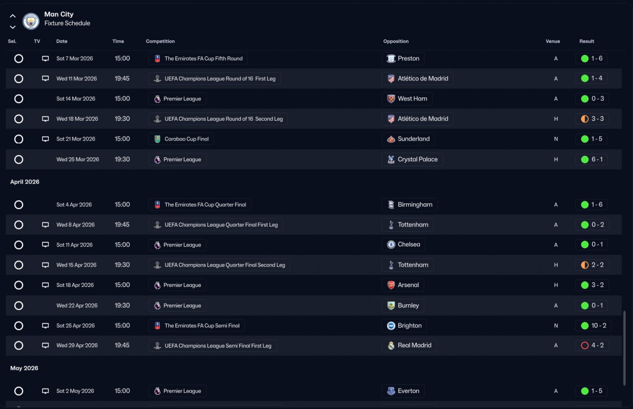Screen dimensions: 633x409
Task: Click the TV icon for Sat 11 Apr 2026
Action: pyautogui.click(x=45, y=245)
